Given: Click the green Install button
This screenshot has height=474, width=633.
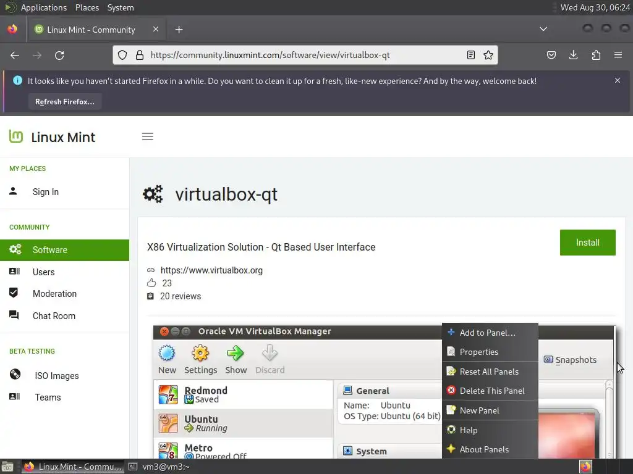Looking at the screenshot, I should pyautogui.click(x=587, y=243).
